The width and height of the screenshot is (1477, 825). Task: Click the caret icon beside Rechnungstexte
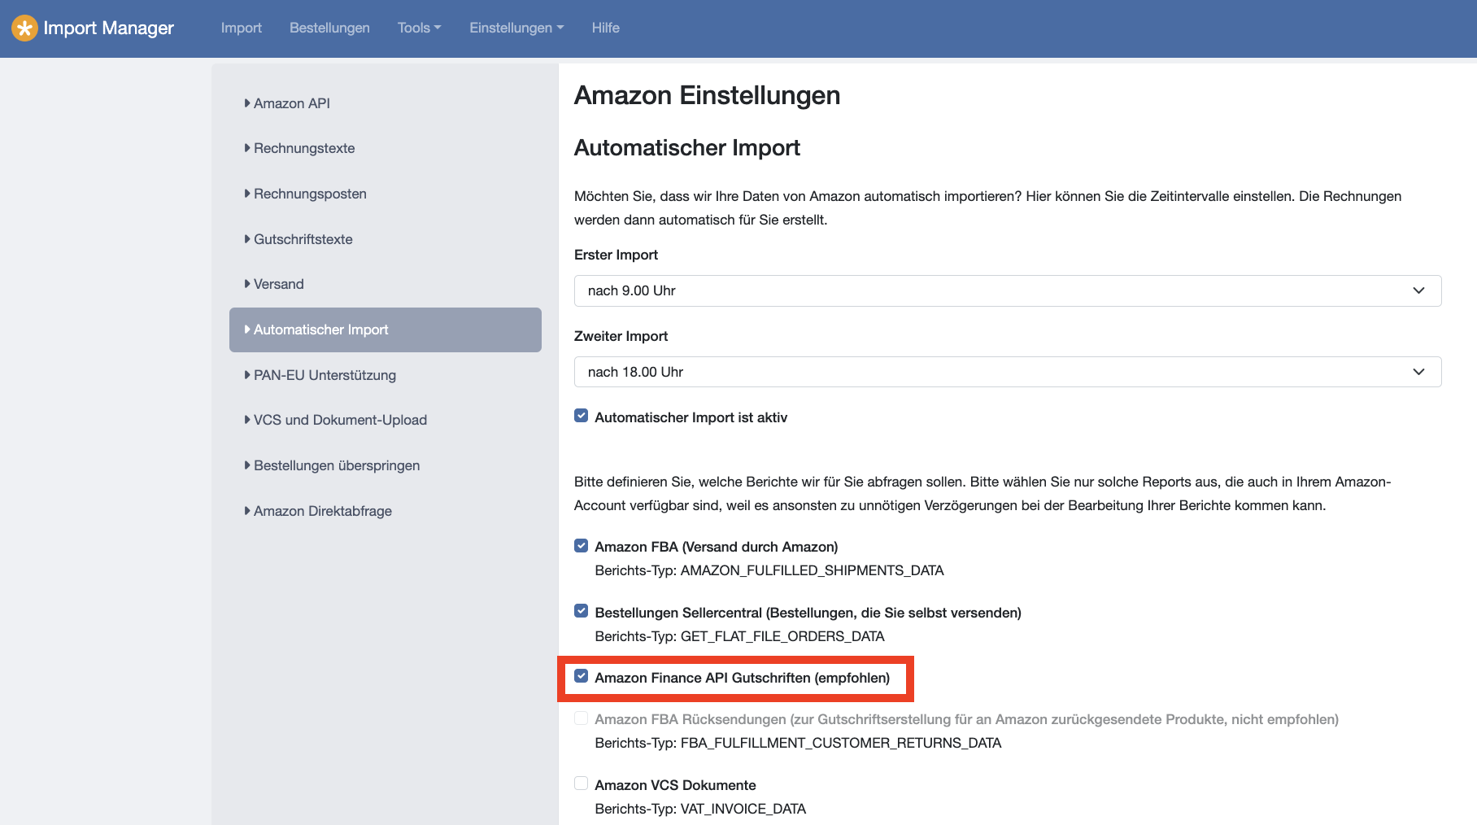[x=247, y=148]
